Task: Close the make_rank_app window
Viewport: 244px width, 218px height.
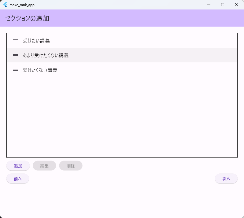Action: [x=236, y=5]
